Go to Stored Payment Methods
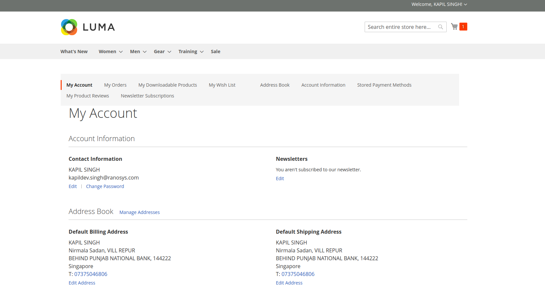This screenshot has height=296, width=545. click(x=384, y=85)
